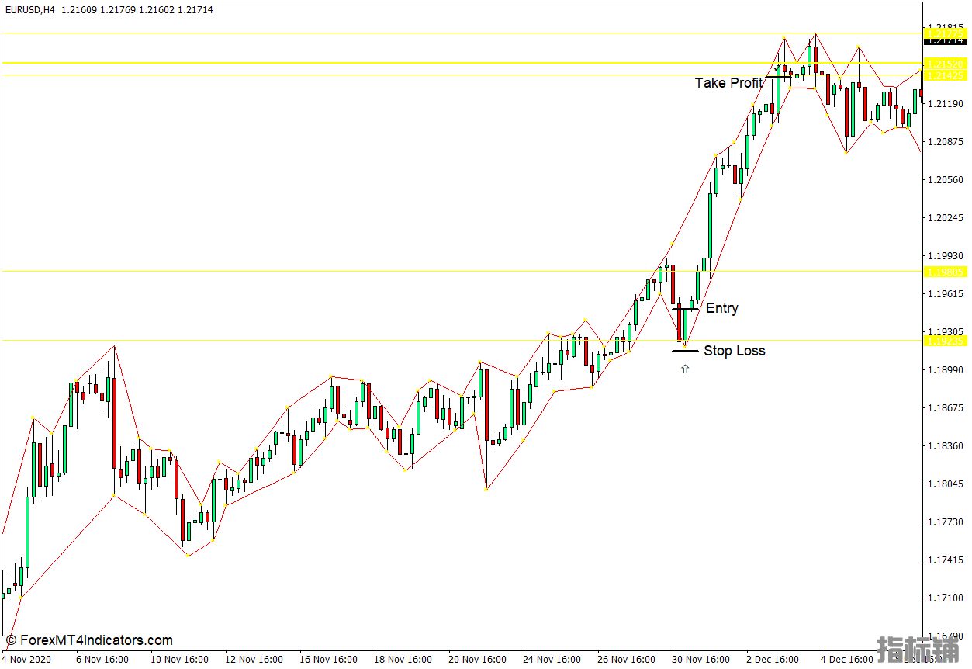The image size is (972, 669).
Task: Open the ForexMT4Indicators.com watermark link
Action: pyautogui.click(x=89, y=640)
